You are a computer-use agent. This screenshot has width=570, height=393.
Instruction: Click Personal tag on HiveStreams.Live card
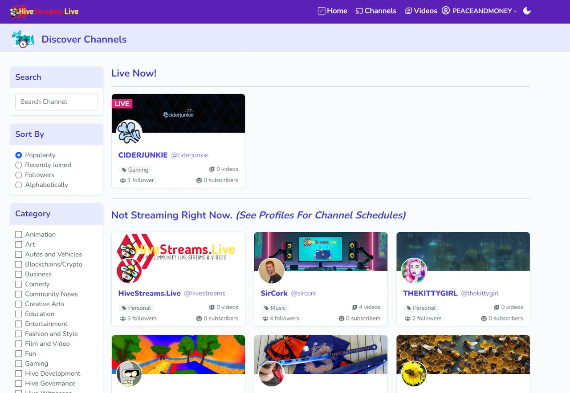click(x=136, y=308)
